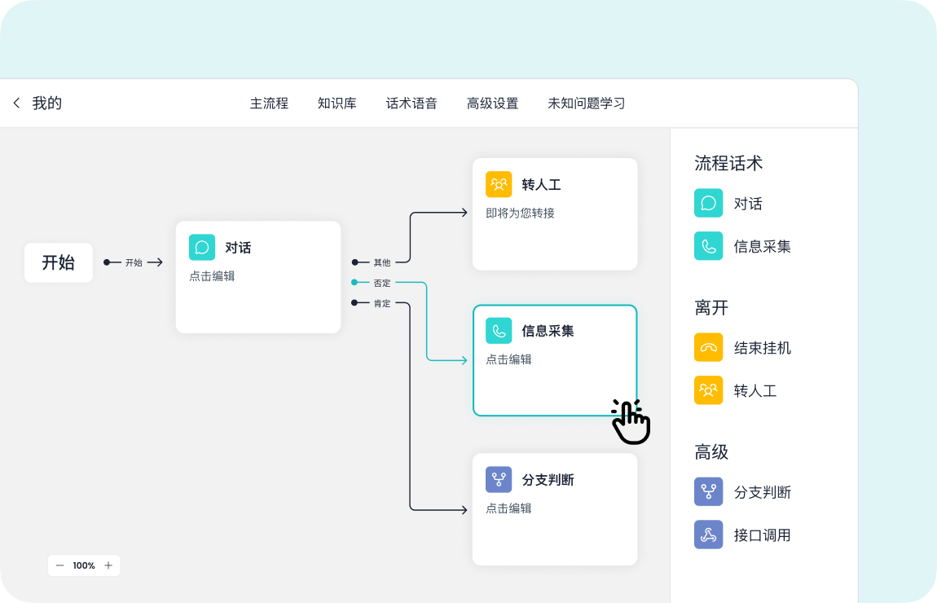The height and width of the screenshot is (603, 937).
Task: Select the 分支判断 icon in 高级 section
Action: (708, 491)
